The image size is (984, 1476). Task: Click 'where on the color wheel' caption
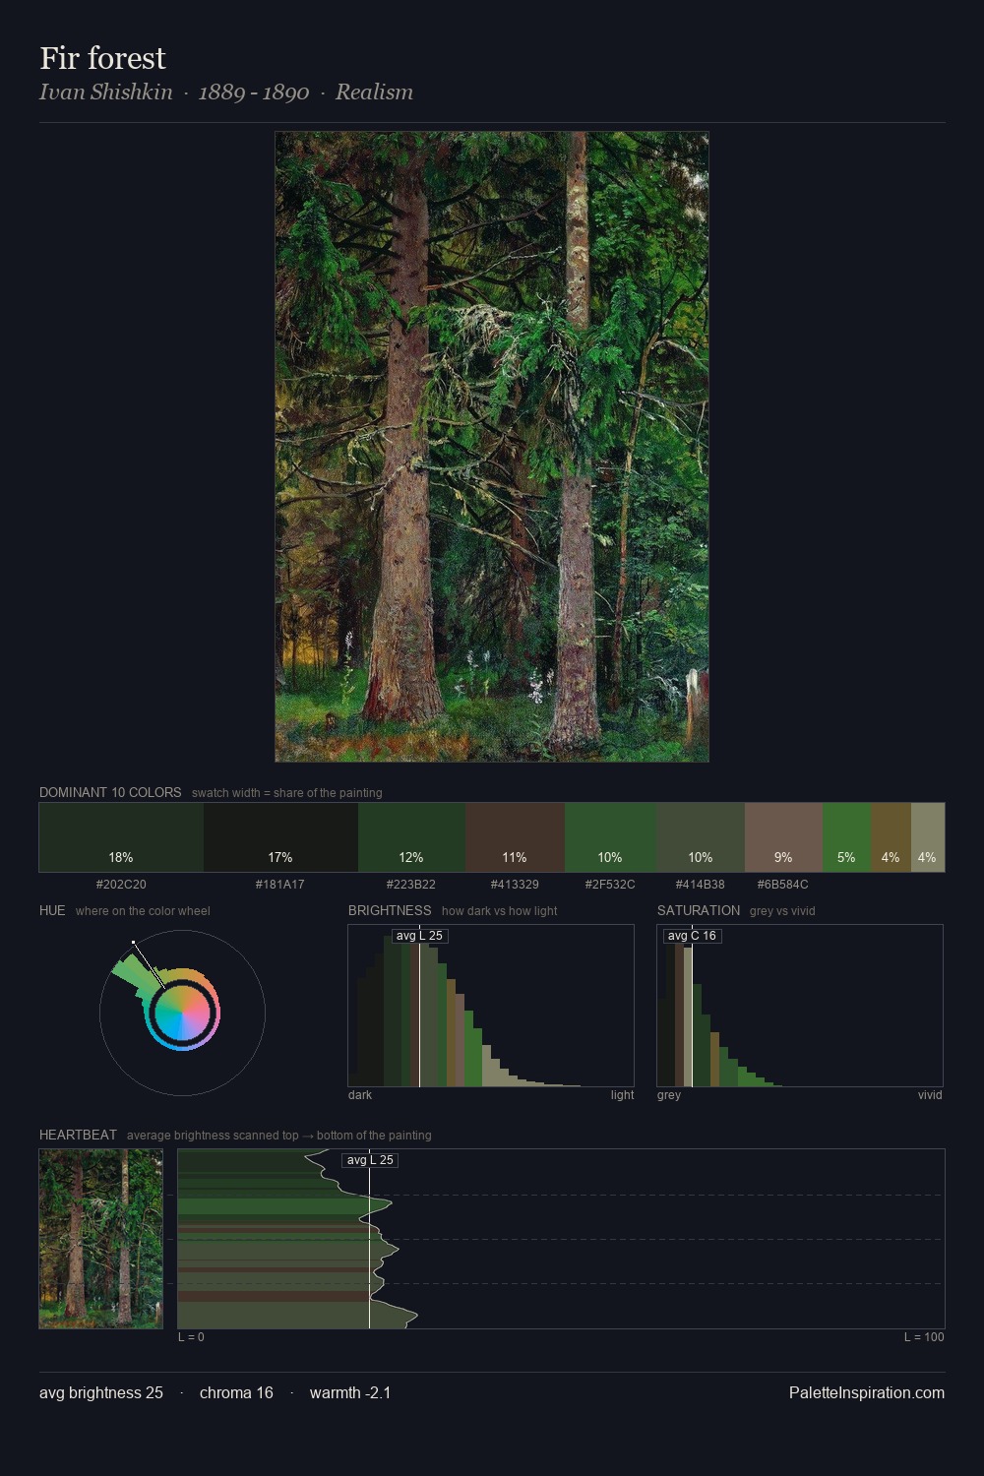[143, 911]
